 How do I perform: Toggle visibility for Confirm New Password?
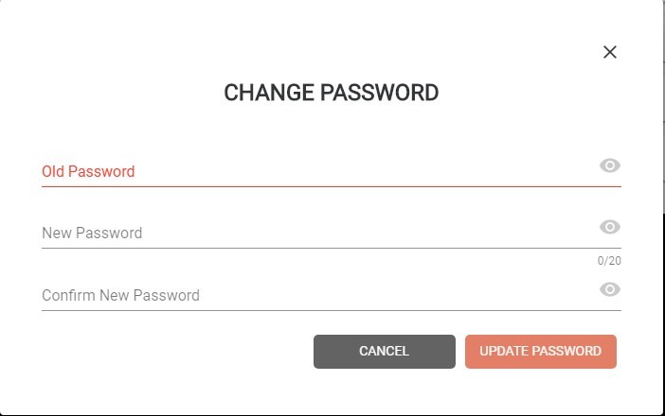pos(610,289)
